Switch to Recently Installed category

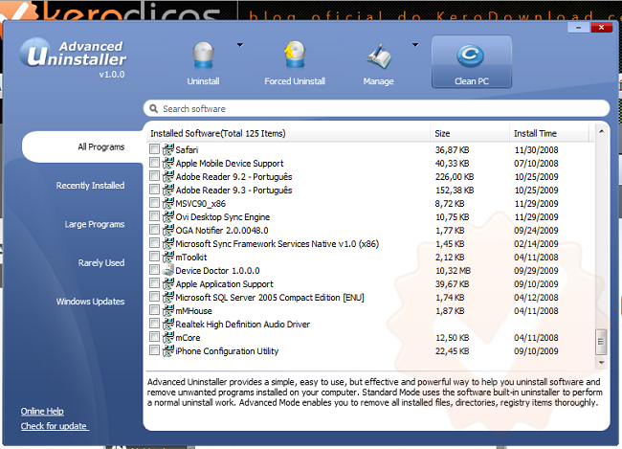point(90,186)
